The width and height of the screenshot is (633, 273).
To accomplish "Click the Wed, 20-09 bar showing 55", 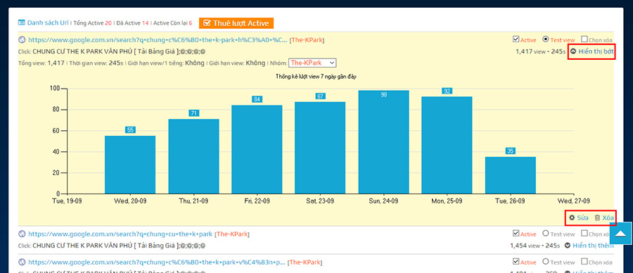I will (x=130, y=165).
